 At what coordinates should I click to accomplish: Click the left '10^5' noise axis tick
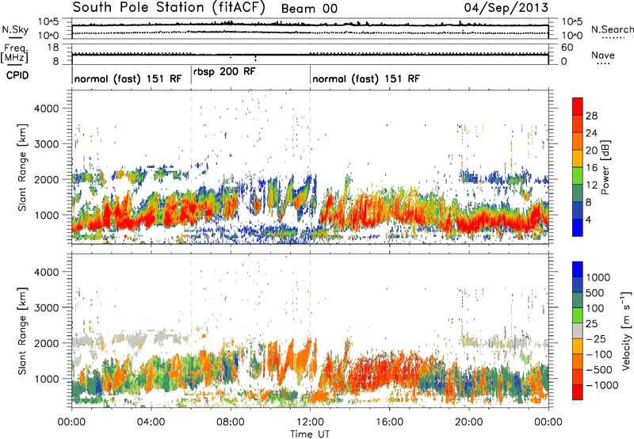pyautogui.click(x=48, y=21)
